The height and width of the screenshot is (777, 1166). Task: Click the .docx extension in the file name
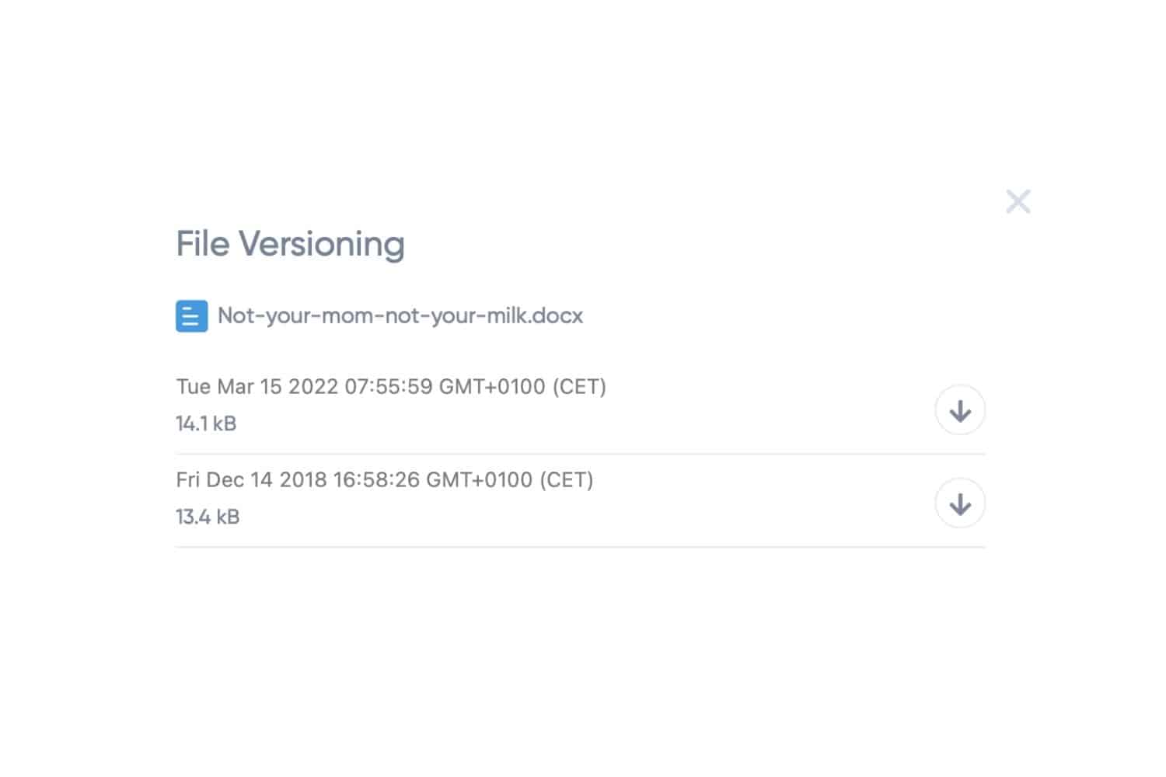(557, 315)
